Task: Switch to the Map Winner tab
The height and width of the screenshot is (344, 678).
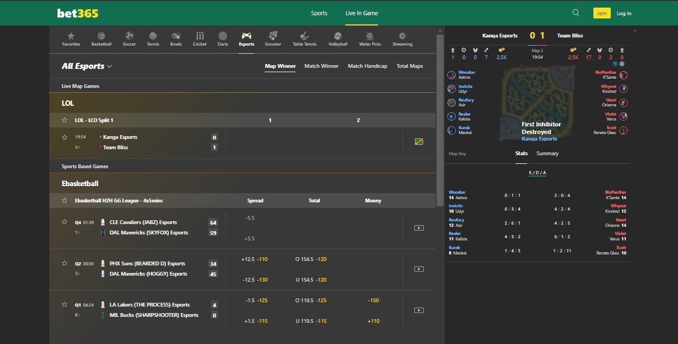Action: 280,66
